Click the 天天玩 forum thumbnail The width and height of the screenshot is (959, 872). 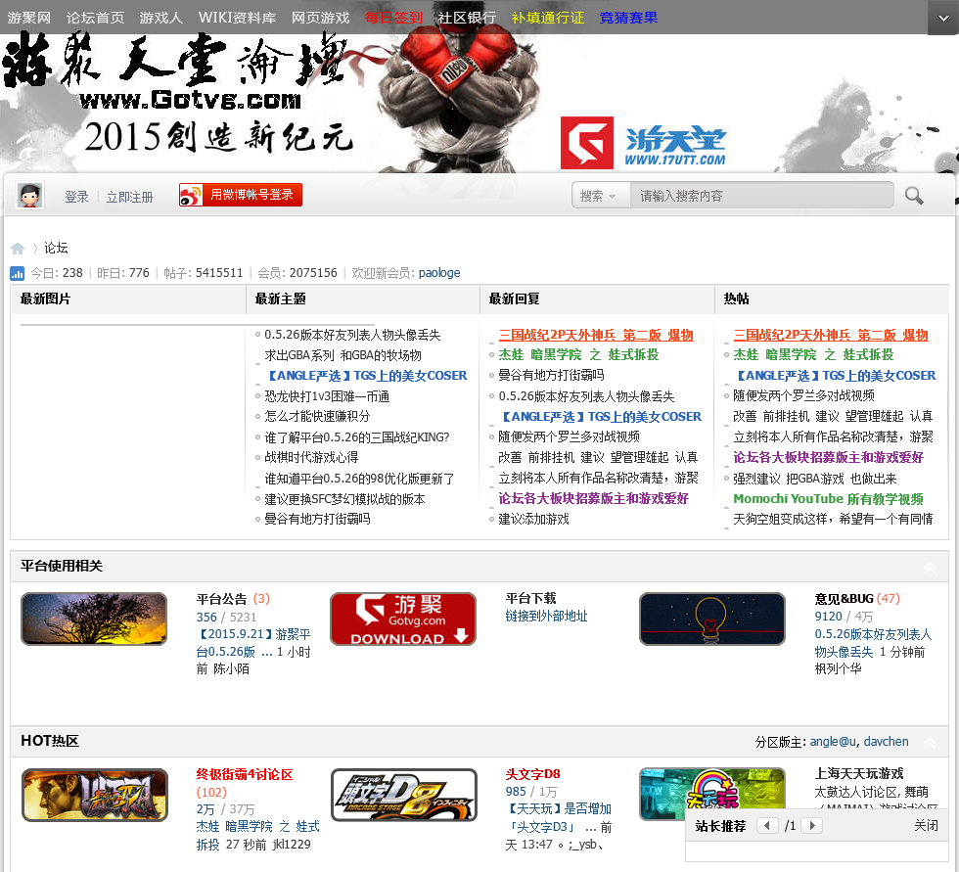712,795
